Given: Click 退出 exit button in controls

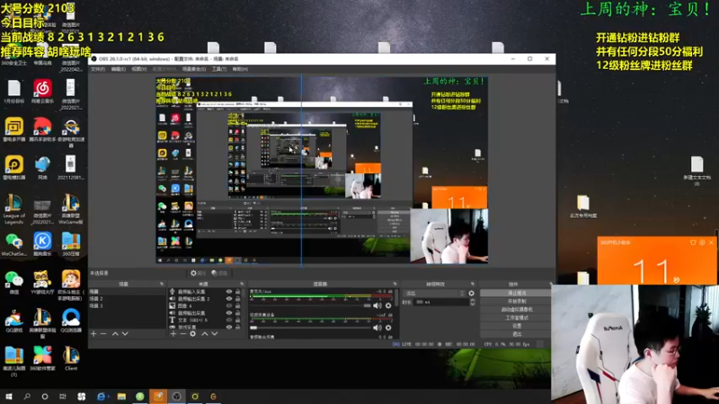Looking at the screenshot, I should (516, 334).
